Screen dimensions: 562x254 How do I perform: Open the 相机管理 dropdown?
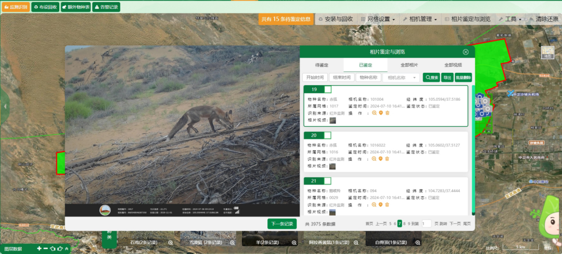[x=421, y=19]
